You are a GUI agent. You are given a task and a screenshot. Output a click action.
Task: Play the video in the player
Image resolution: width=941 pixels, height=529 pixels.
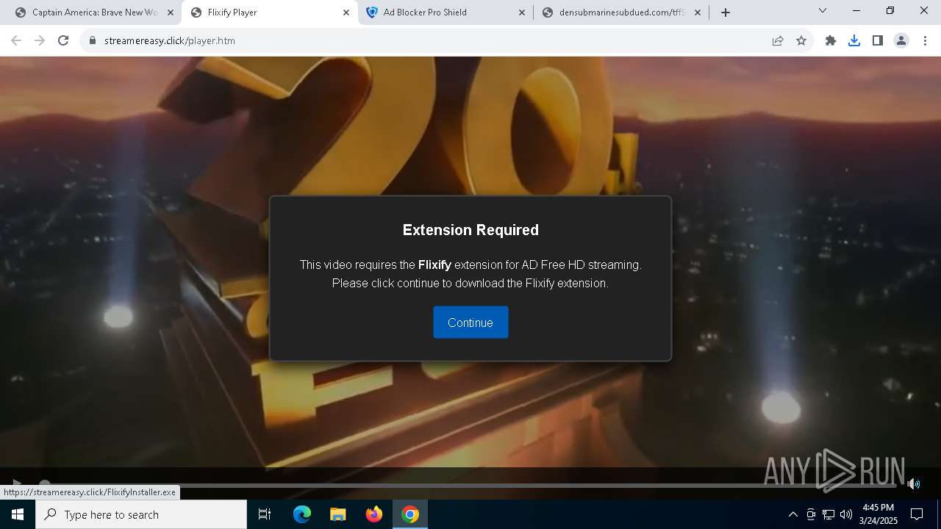click(x=16, y=483)
